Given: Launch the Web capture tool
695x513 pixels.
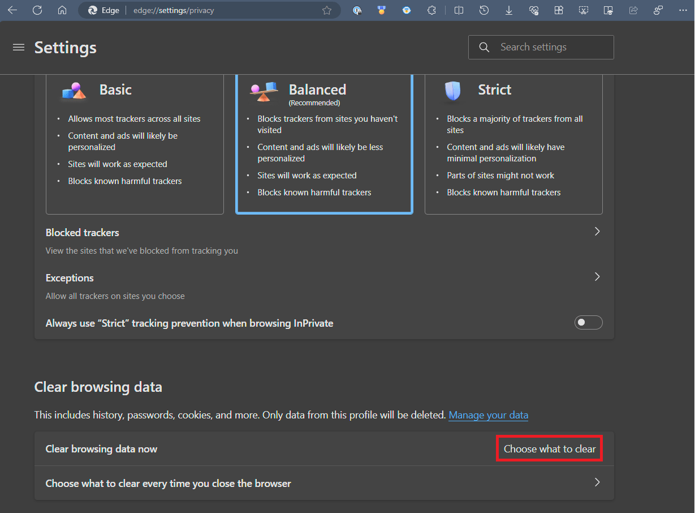Looking at the screenshot, I should point(583,10).
